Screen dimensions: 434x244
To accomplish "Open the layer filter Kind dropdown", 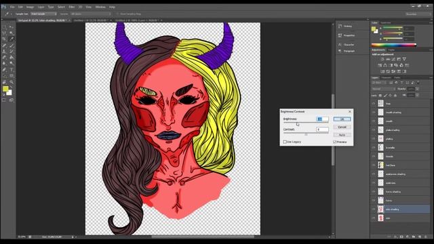I will 379,83.
